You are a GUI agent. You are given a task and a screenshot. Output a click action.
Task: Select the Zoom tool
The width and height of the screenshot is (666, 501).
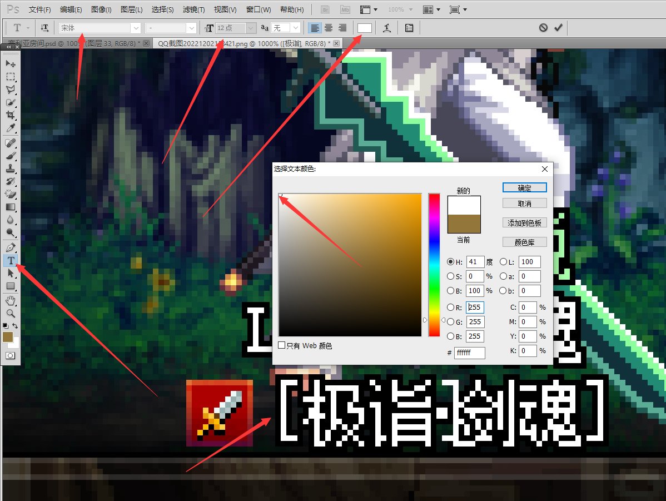tap(11, 314)
